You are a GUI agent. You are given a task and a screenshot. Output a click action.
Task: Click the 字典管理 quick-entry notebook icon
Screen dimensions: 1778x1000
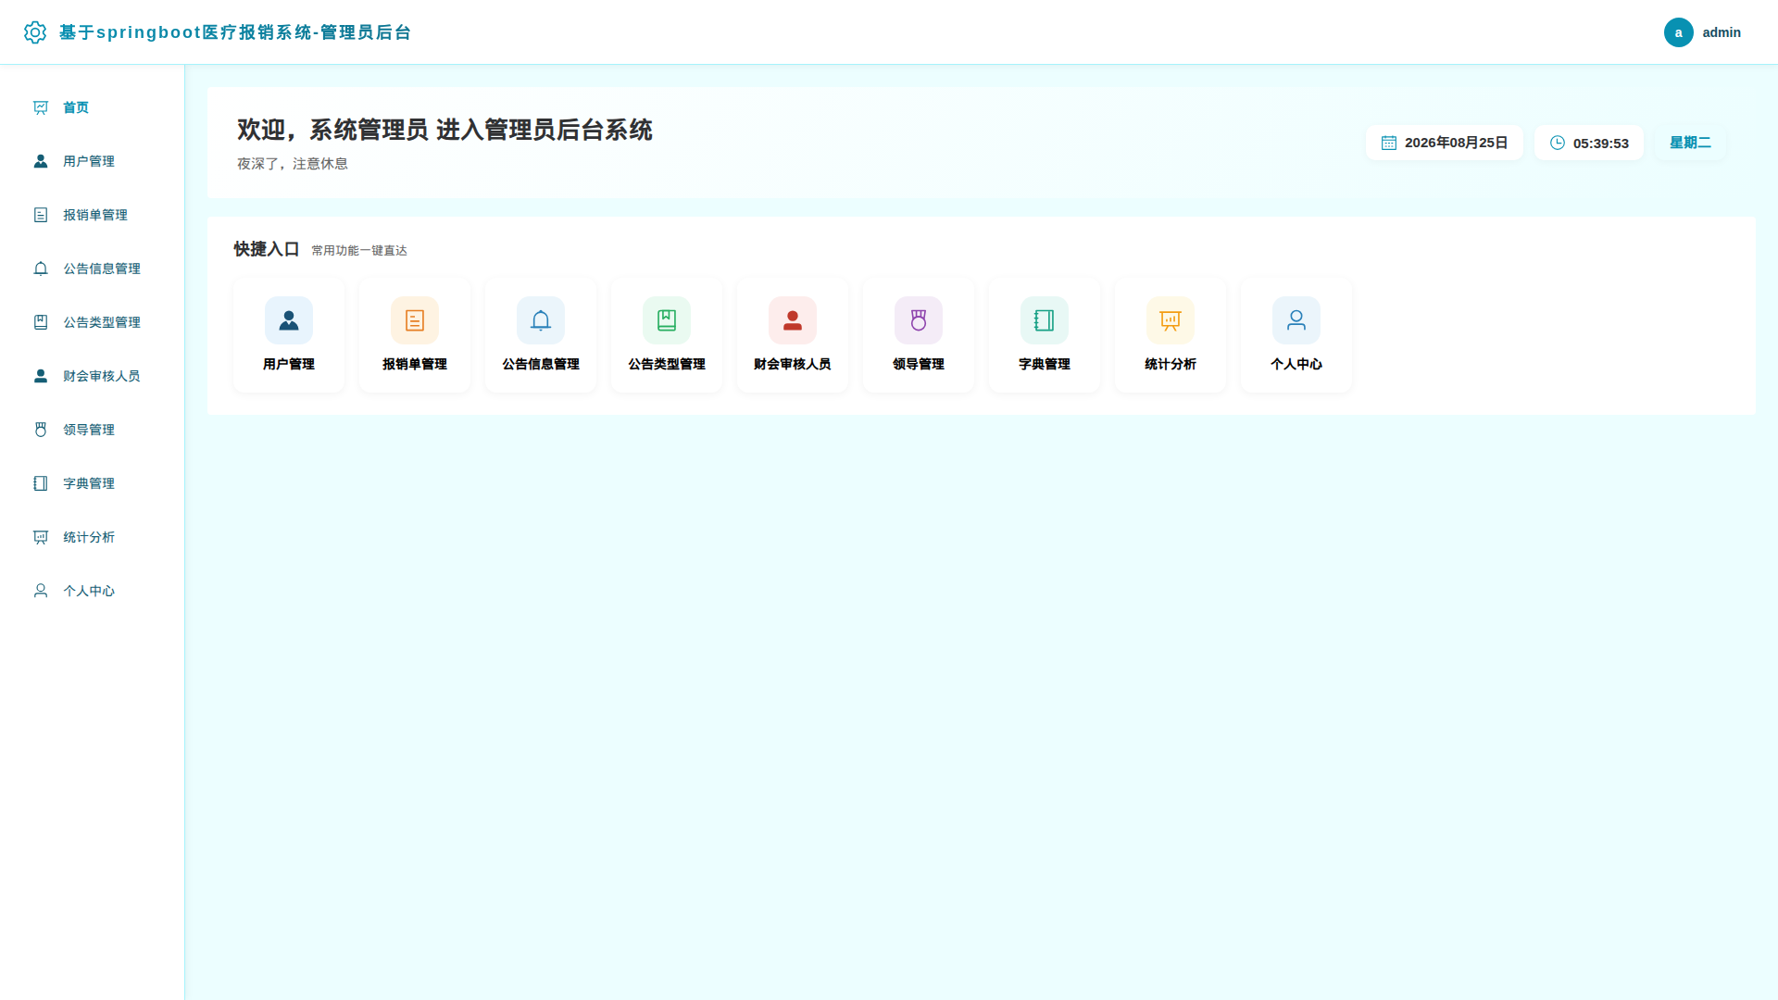tap(1045, 320)
